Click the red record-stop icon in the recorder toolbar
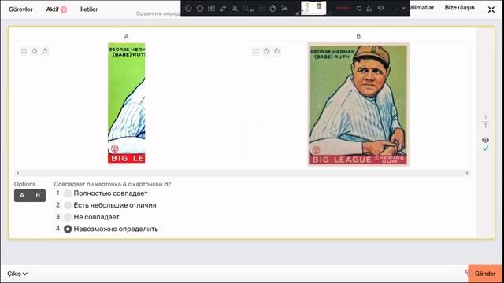This screenshot has width=504, height=283. (200, 9)
